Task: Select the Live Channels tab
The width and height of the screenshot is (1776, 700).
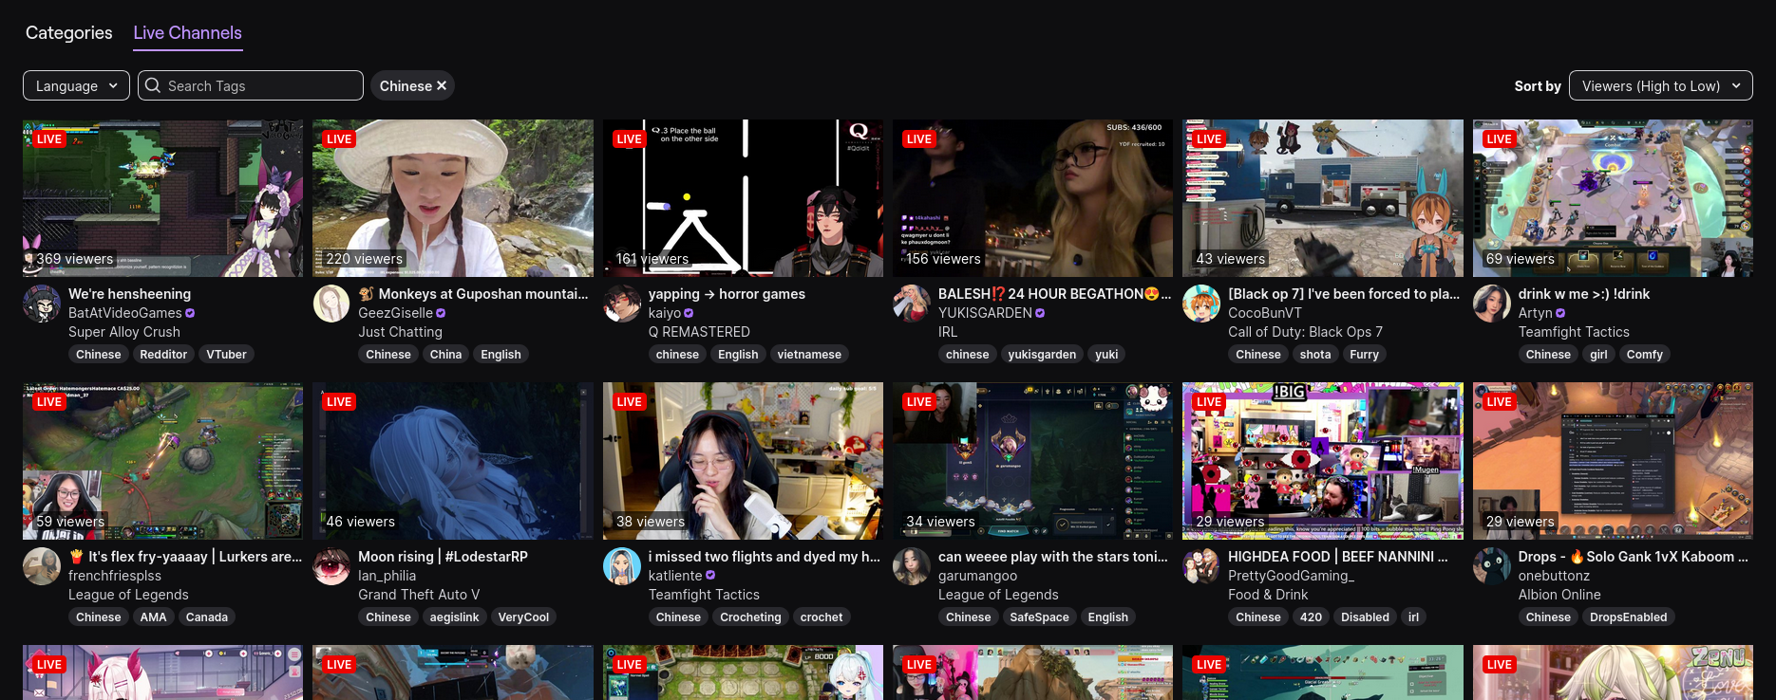Action: (x=187, y=32)
